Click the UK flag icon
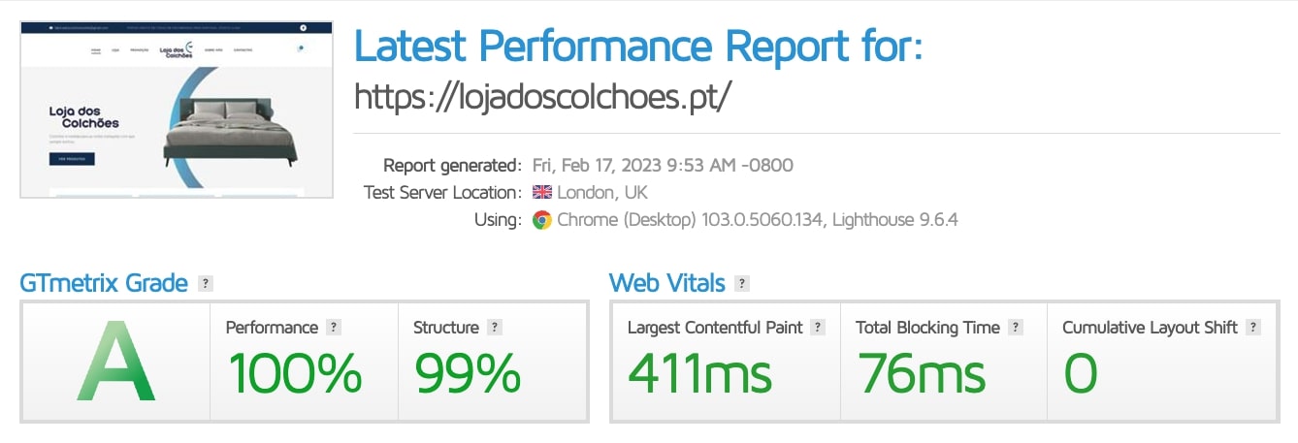The height and width of the screenshot is (443, 1298). [x=542, y=192]
